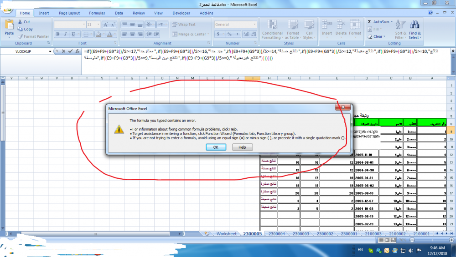
Task: Expand the Font dialog launcher
Action: (115, 43)
